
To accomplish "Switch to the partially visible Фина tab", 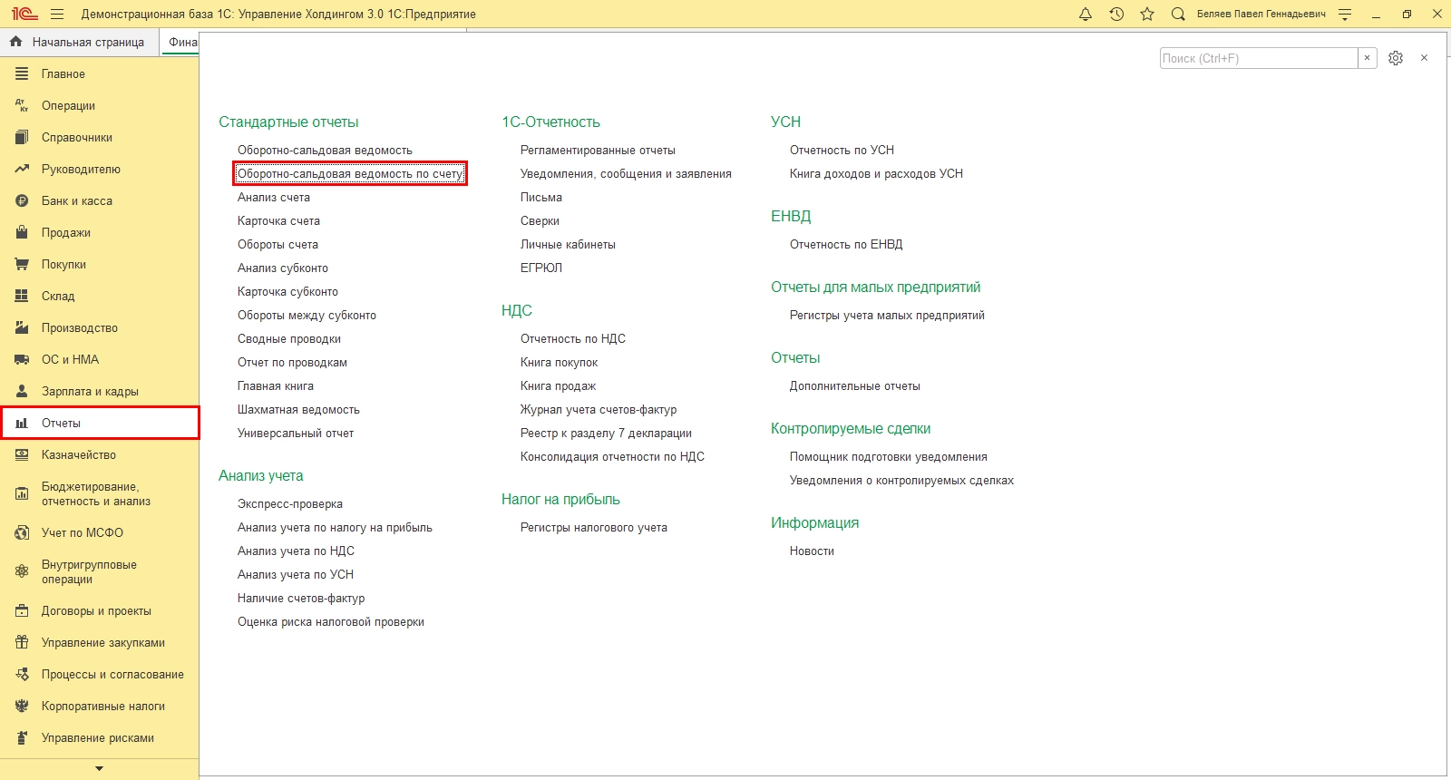I will click(x=180, y=42).
